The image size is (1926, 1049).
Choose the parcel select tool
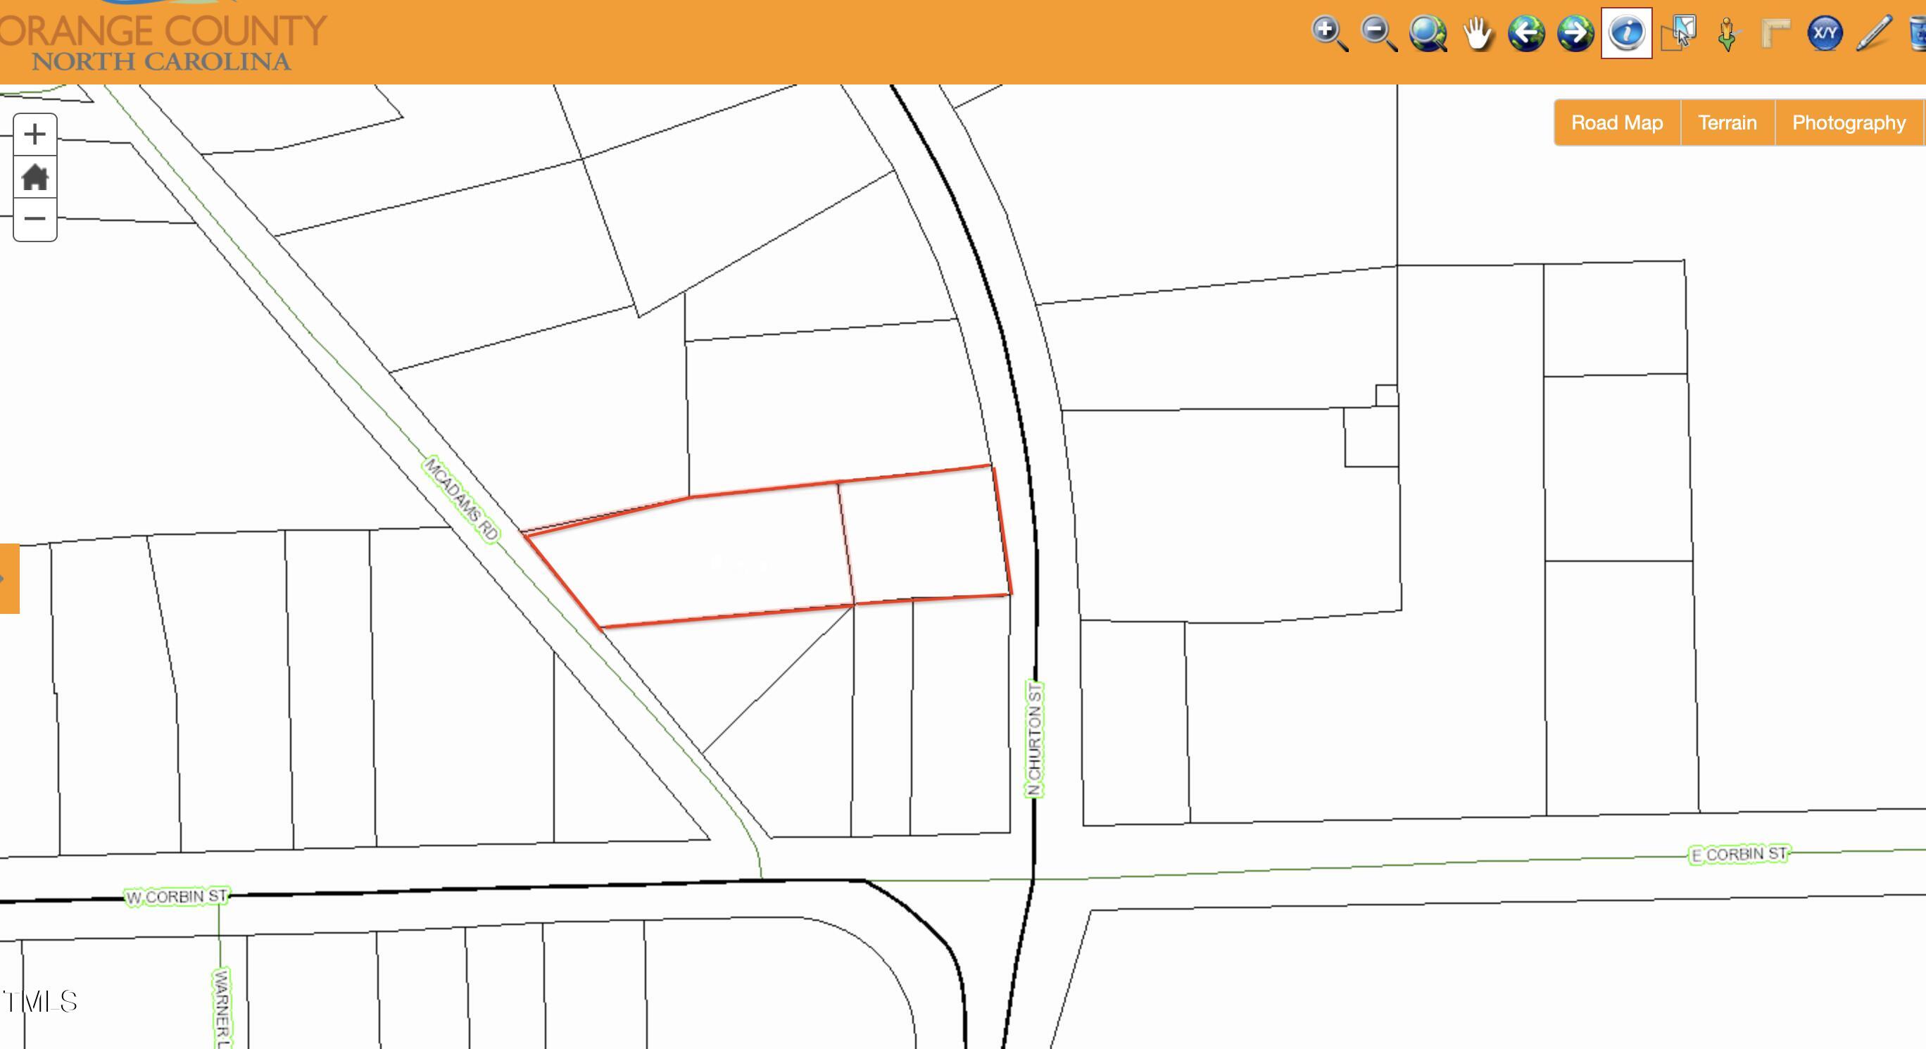1677,34
